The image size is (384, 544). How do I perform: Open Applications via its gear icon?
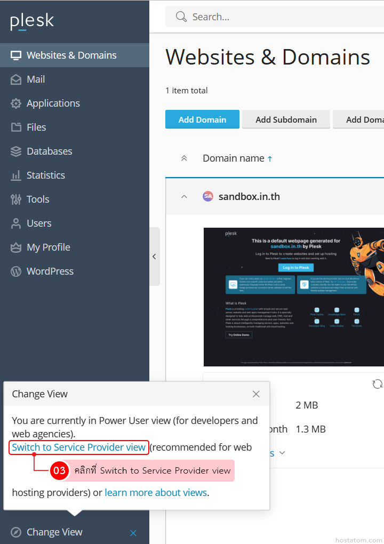[x=16, y=103]
